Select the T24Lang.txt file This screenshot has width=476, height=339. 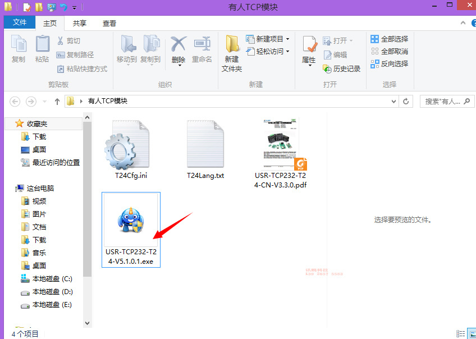click(x=205, y=149)
